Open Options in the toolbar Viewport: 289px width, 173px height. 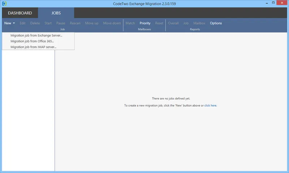point(216,23)
